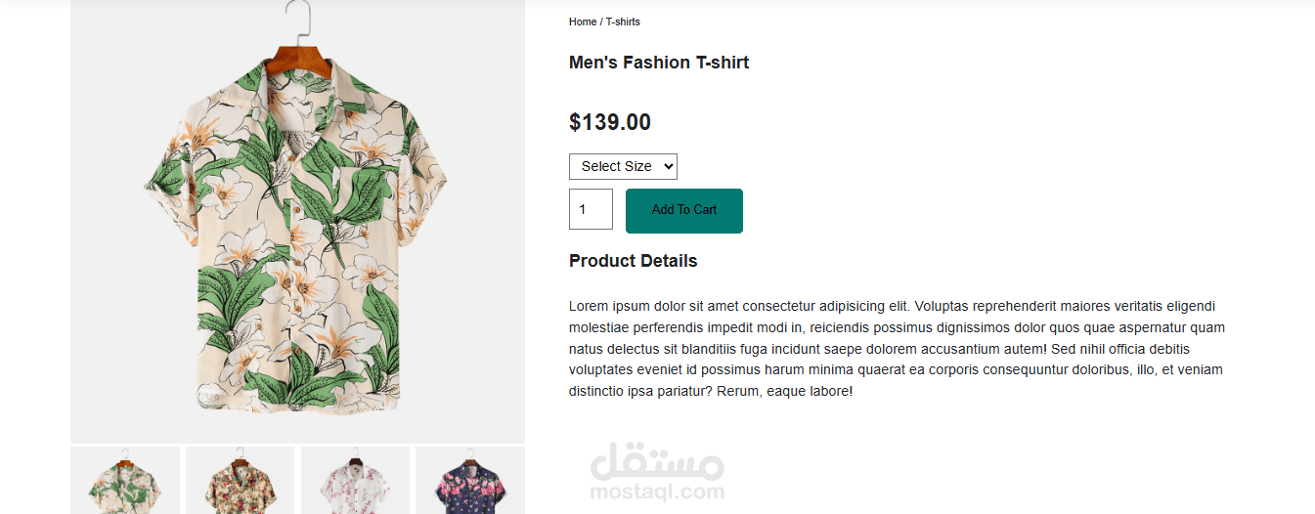The image size is (1315, 514).
Task: Click the $139.00 price text
Action: [x=610, y=122]
